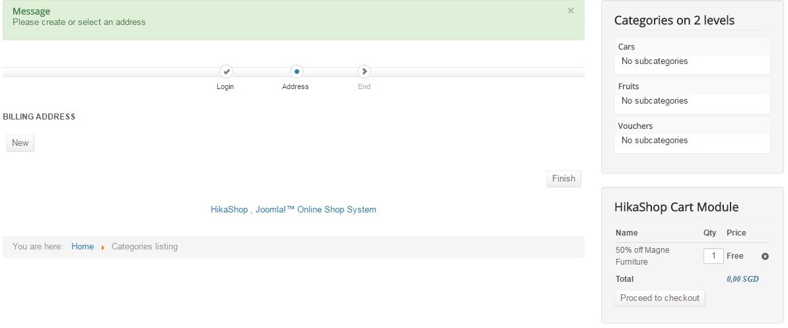Click the Login step label

coord(225,87)
